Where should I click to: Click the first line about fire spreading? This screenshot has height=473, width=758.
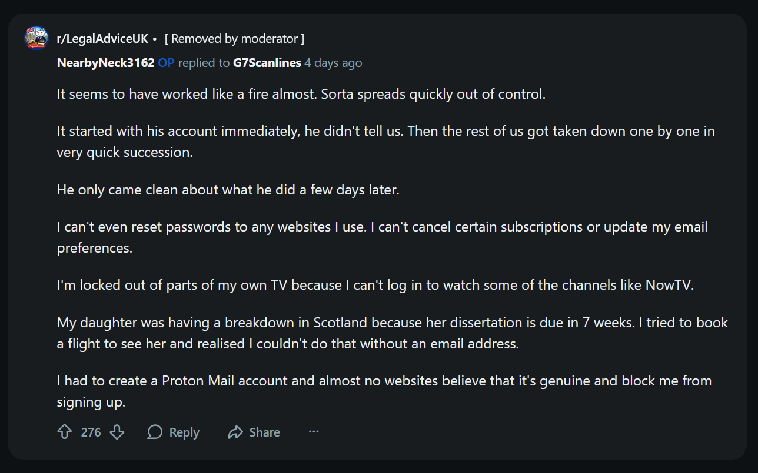(x=301, y=94)
